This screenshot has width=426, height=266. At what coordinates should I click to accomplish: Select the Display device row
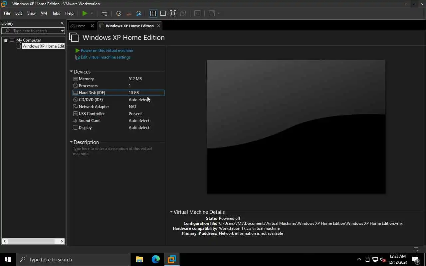coord(118,128)
